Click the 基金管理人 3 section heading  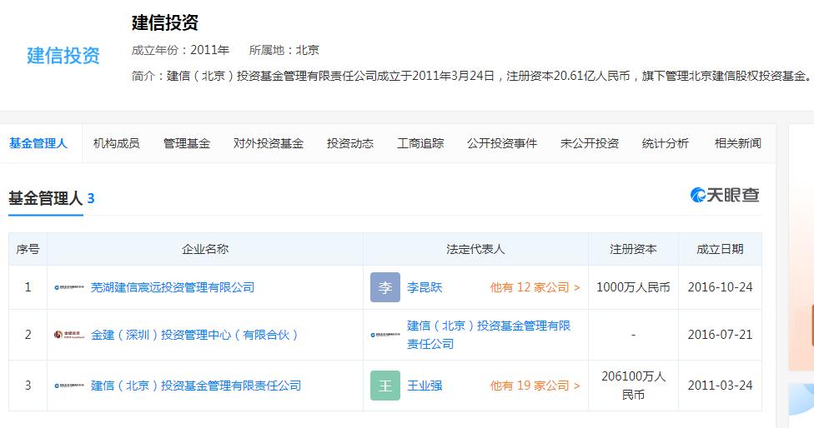52,198
